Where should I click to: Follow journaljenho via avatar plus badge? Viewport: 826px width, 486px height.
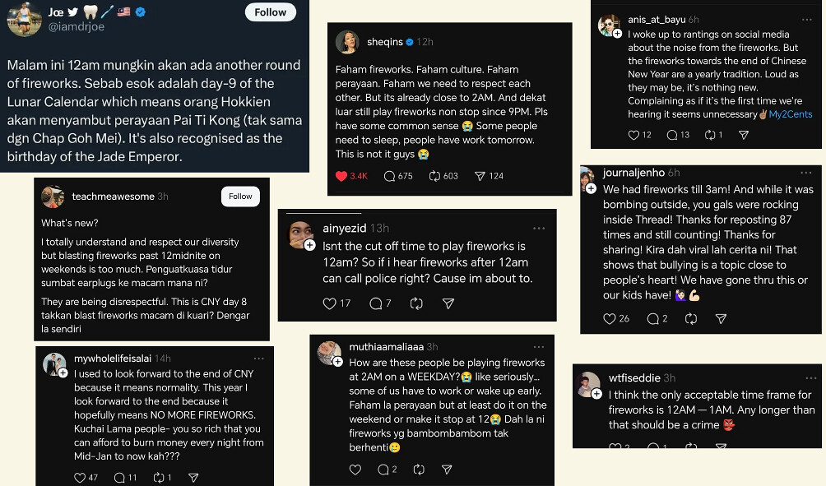pos(591,188)
